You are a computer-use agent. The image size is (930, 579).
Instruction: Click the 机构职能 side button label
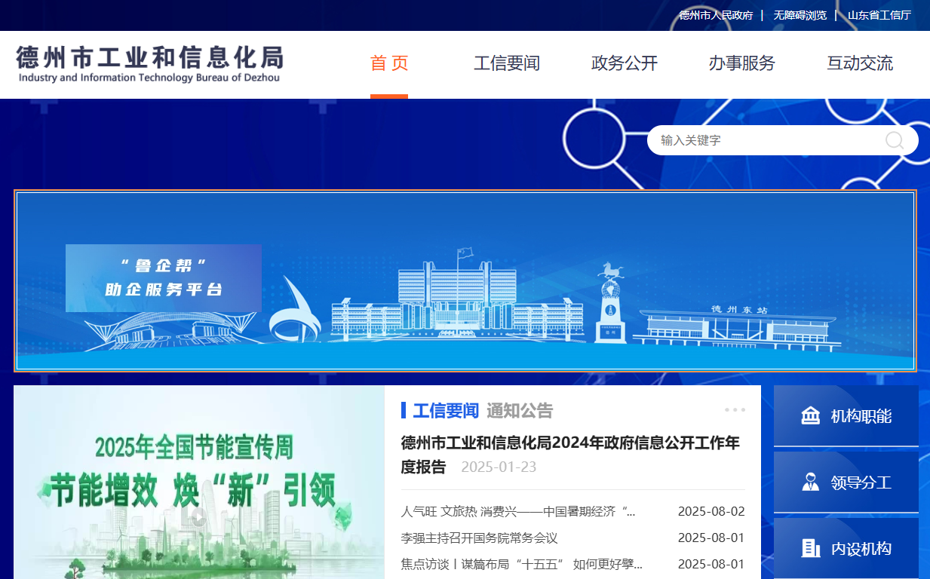click(x=861, y=416)
